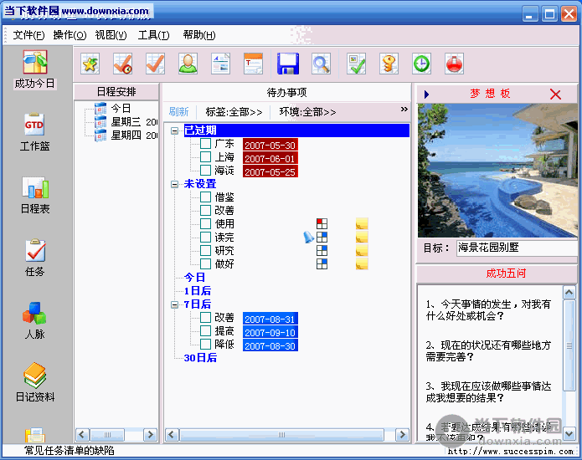This screenshot has width=582, height=460.
Task: Click the green clock toolbar icon
Action: (x=421, y=64)
